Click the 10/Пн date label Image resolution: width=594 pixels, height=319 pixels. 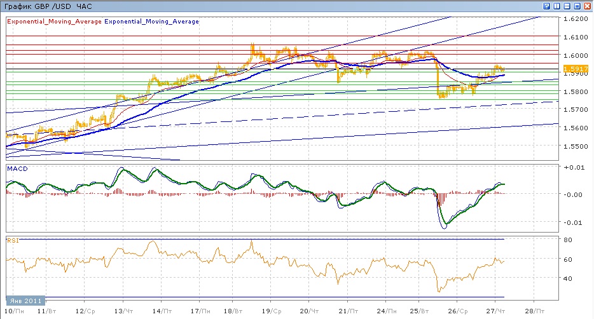[15, 311]
